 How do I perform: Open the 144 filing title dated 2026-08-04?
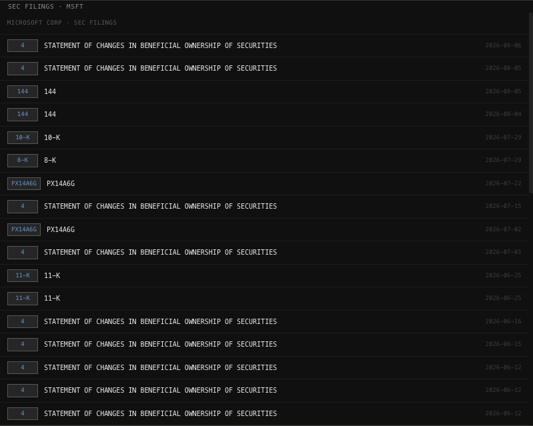point(50,114)
